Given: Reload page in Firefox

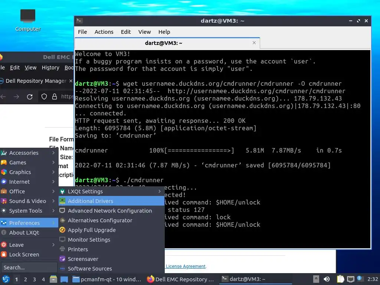Looking at the screenshot, I should tap(30, 97).
